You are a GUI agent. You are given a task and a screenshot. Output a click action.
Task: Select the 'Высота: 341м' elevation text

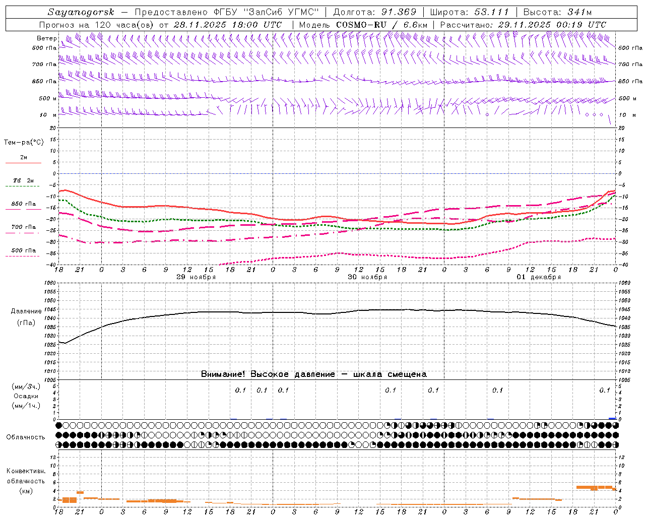tap(557, 12)
